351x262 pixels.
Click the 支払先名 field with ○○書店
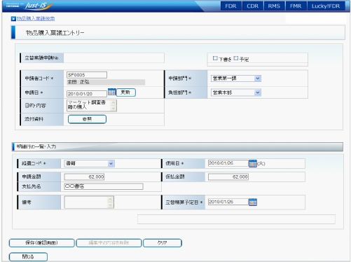[104, 186]
